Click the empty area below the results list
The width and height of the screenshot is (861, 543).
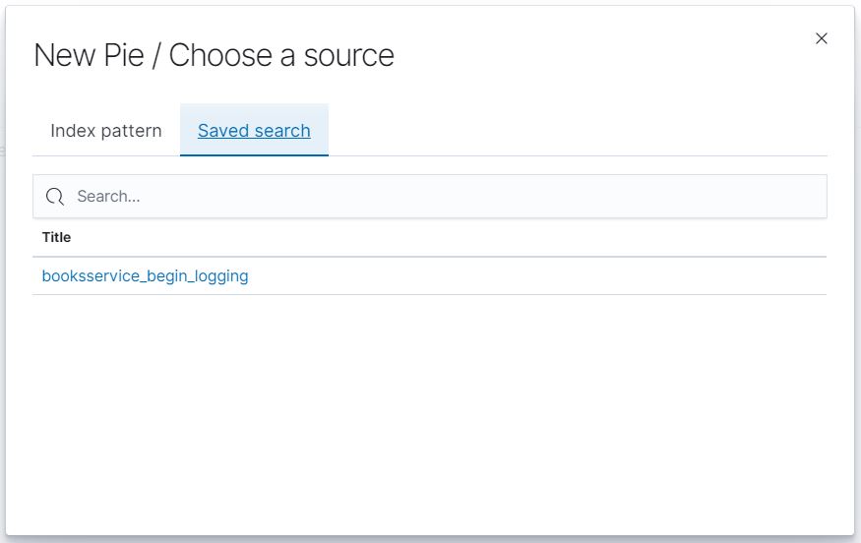coord(429,413)
